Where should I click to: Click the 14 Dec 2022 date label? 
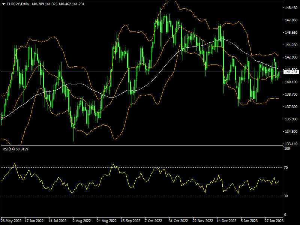pyautogui.click(x=227, y=221)
